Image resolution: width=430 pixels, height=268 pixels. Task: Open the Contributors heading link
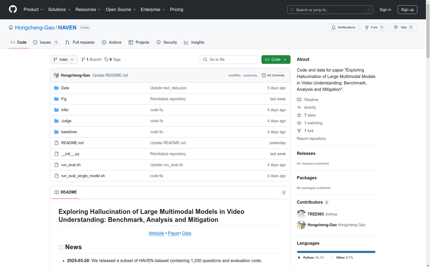[x=313, y=202]
